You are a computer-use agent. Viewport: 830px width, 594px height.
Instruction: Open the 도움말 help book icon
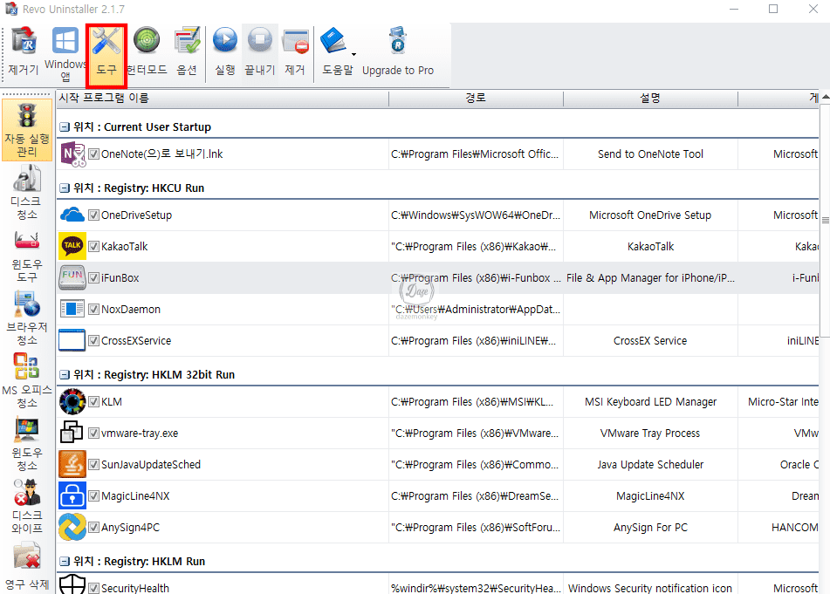point(333,41)
